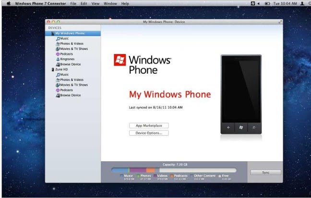The image size is (311, 198).
Task: Click the Other Content legend swatch
Action: tap(191, 176)
